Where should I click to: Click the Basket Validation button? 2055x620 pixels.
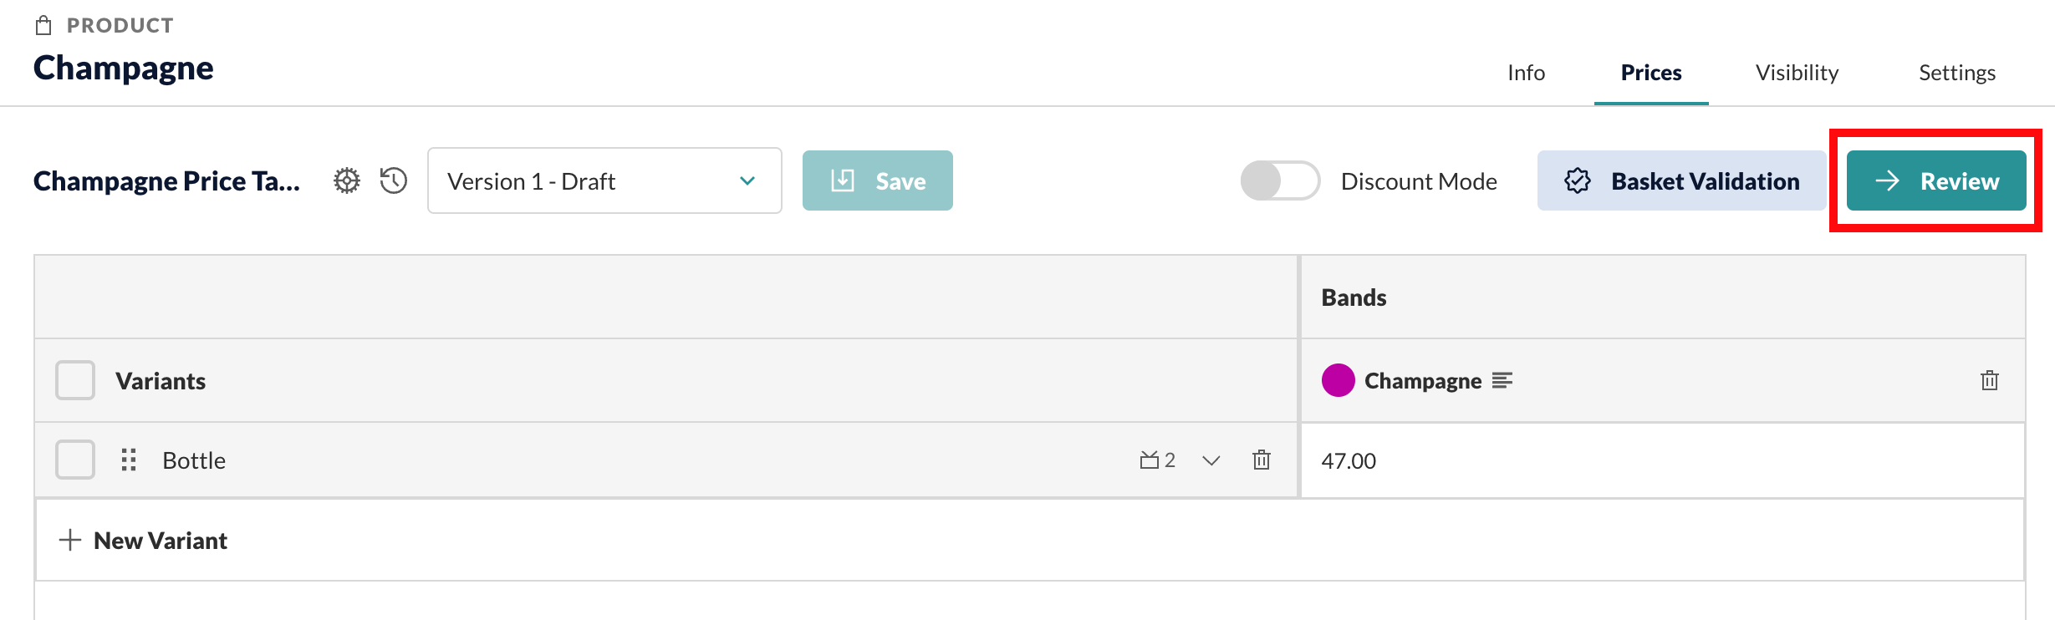click(1681, 180)
